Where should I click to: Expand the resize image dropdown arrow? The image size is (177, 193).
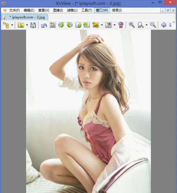point(102,25)
